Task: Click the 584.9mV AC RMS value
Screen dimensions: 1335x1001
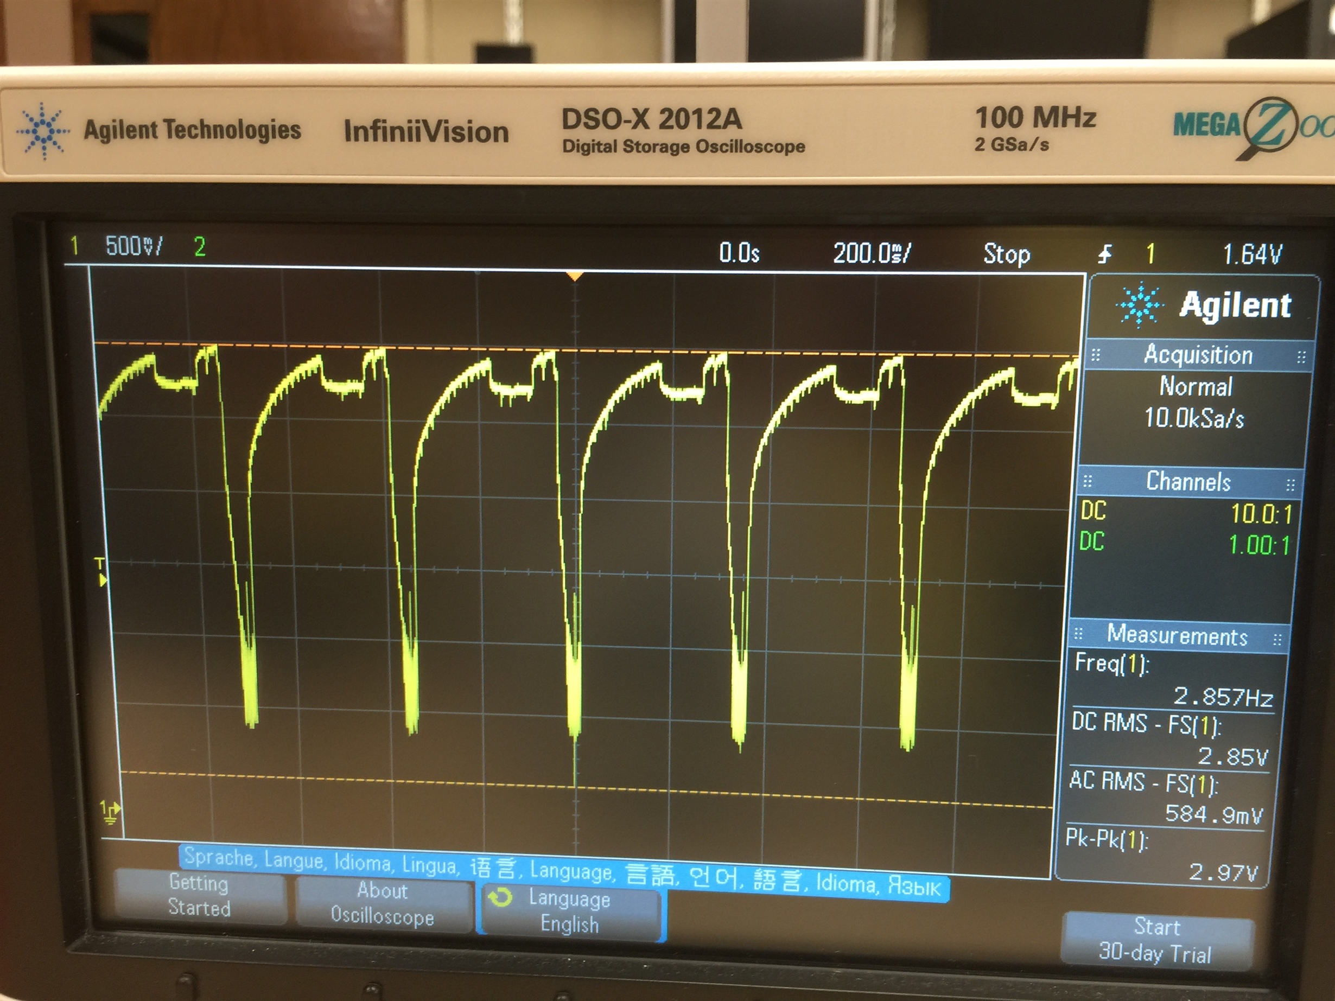Action: pyautogui.click(x=1213, y=814)
